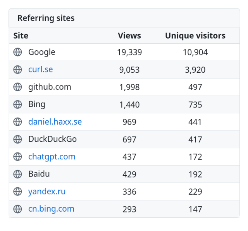Follow the chatgpt.com link

(x=52, y=157)
